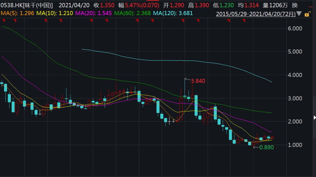This screenshot has width=316, height=177.
Task: Click the closing price 1.350
Action: pos(107,5)
